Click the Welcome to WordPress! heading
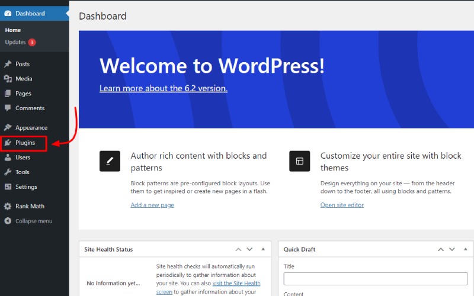 pos(212,66)
